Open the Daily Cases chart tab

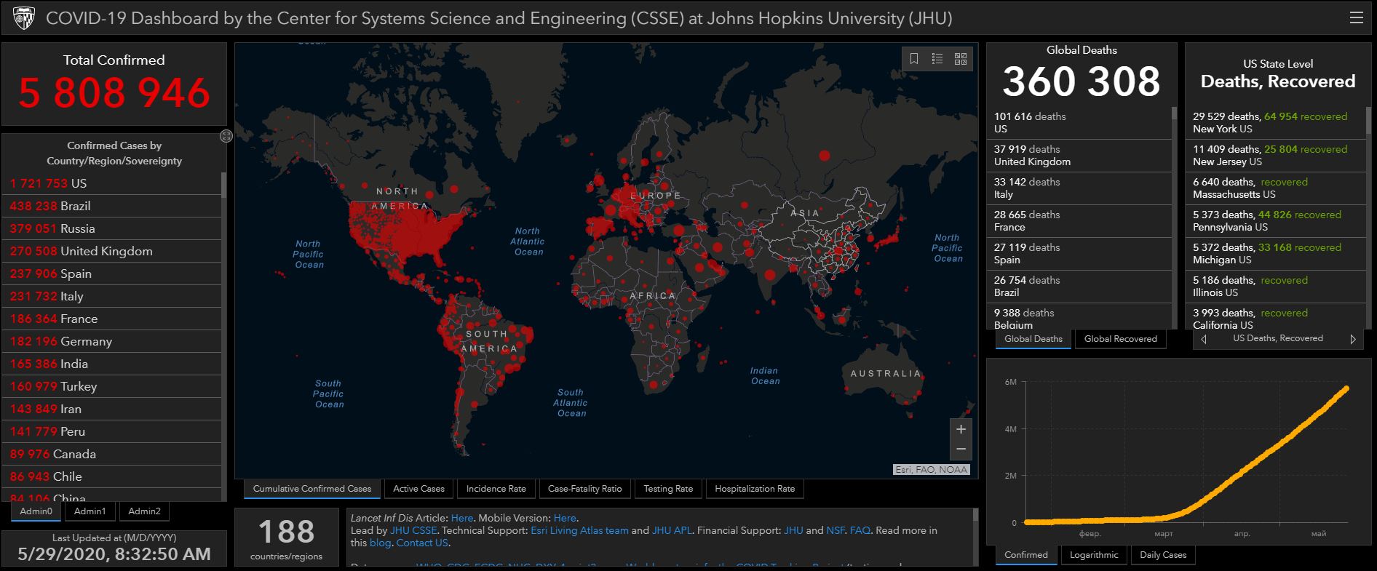point(1162,555)
